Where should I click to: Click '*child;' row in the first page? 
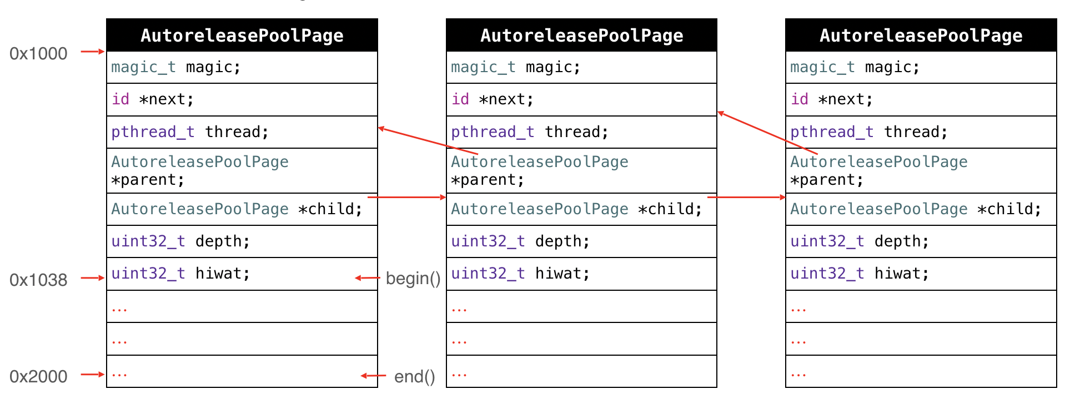click(x=242, y=209)
